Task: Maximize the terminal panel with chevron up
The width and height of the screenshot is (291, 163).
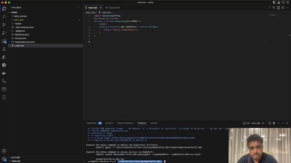Action: coord(283,123)
